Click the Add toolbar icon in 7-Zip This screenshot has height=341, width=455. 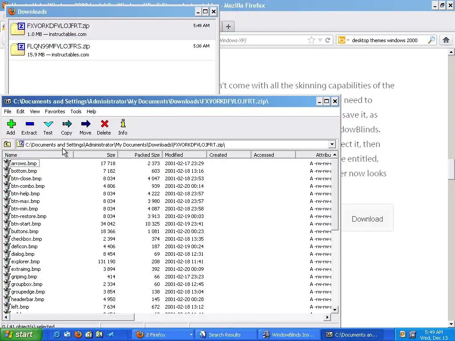11,124
